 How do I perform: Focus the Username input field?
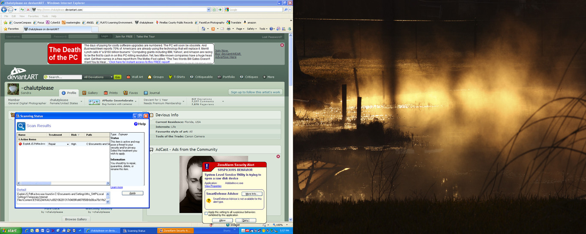tap(36, 37)
